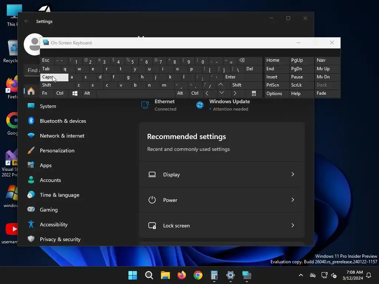Click the left arrow key on keyboard
The width and height of the screenshot is (379, 284).
[207, 93]
